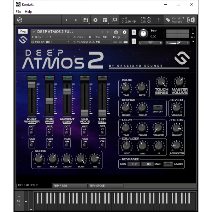Mute the instrument with M button
Viewport: 212px width, 212px height.
point(134,41)
